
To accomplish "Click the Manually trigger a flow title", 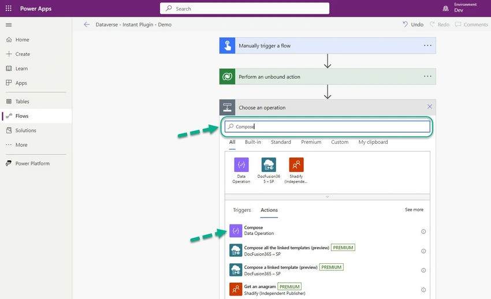I will tap(265, 46).
